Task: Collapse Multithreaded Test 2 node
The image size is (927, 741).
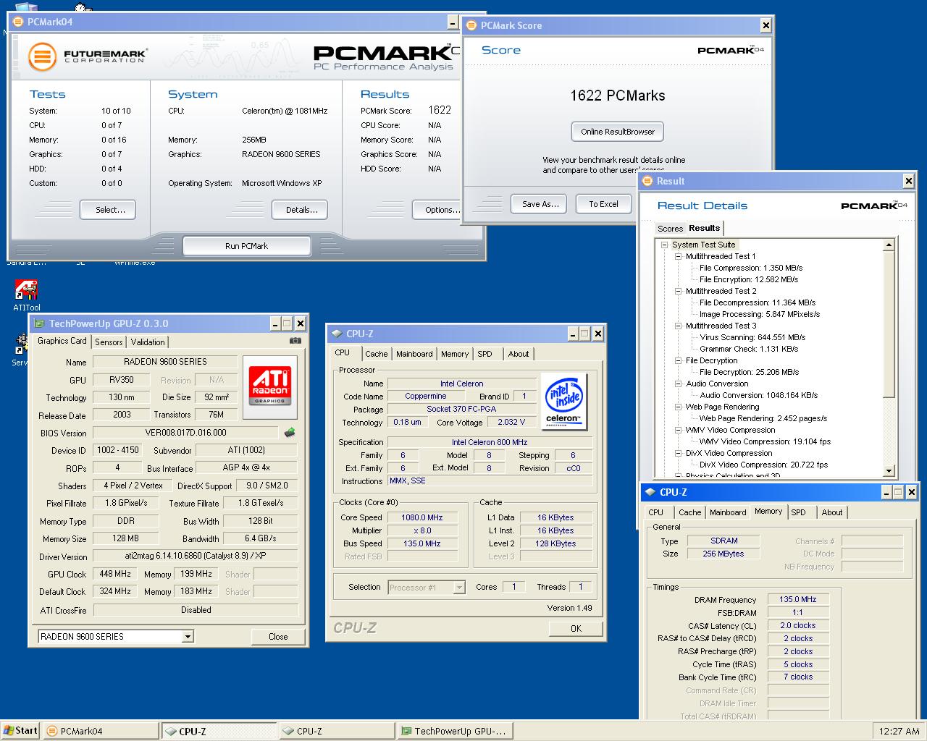Action: pos(678,291)
